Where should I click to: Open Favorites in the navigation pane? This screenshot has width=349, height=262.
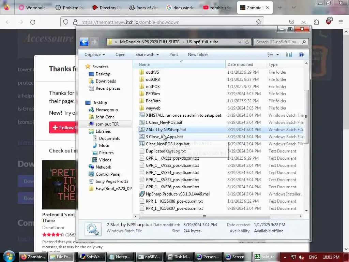click(x=100, y=67)
